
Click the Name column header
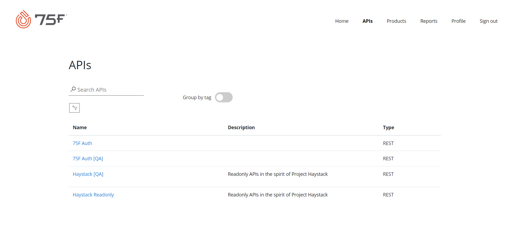coord(80,127)
